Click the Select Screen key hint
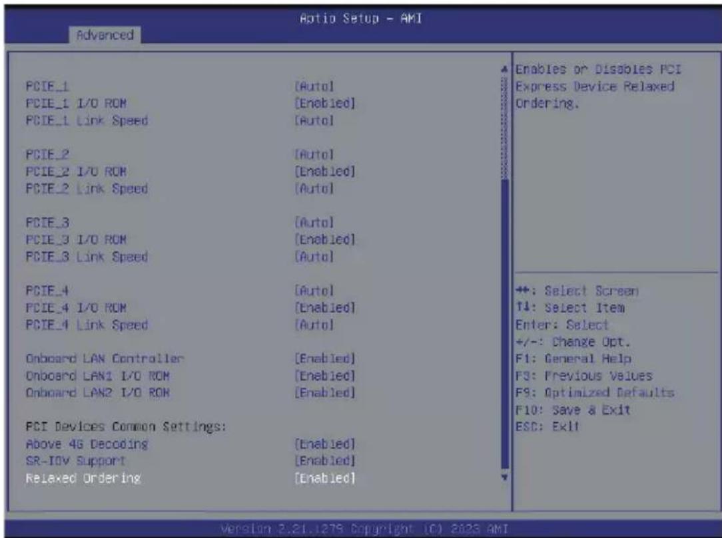722x538 pixels. (x=577, y=291)
